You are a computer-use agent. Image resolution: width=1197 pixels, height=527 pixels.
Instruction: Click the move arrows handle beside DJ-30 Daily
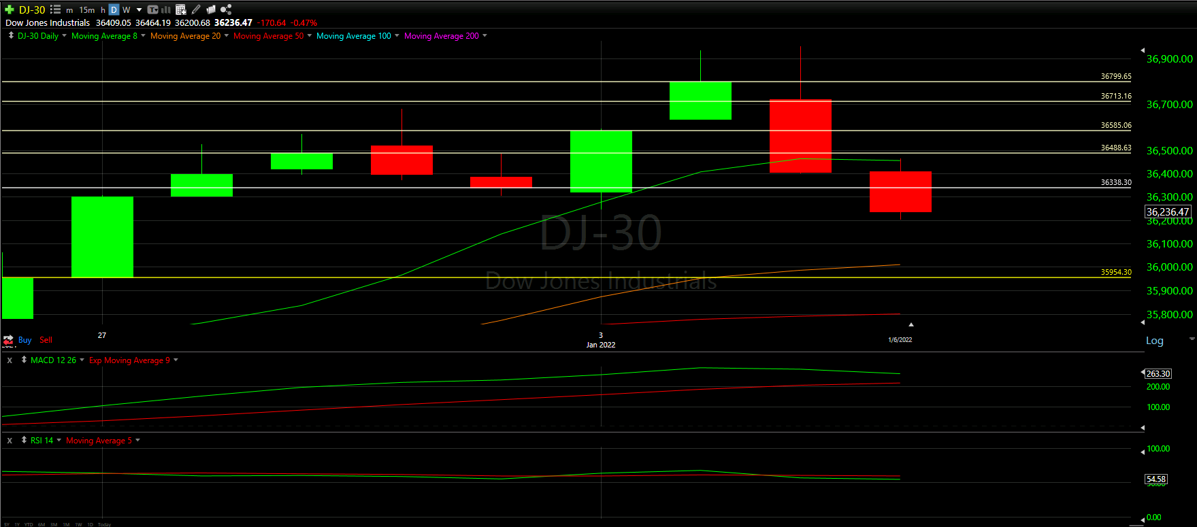tap(11, 35)
